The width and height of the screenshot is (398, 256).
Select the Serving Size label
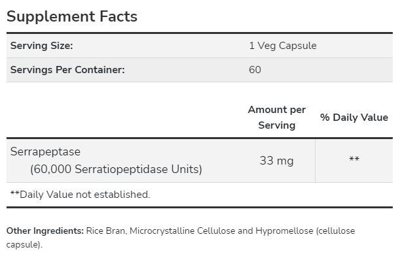42,46
